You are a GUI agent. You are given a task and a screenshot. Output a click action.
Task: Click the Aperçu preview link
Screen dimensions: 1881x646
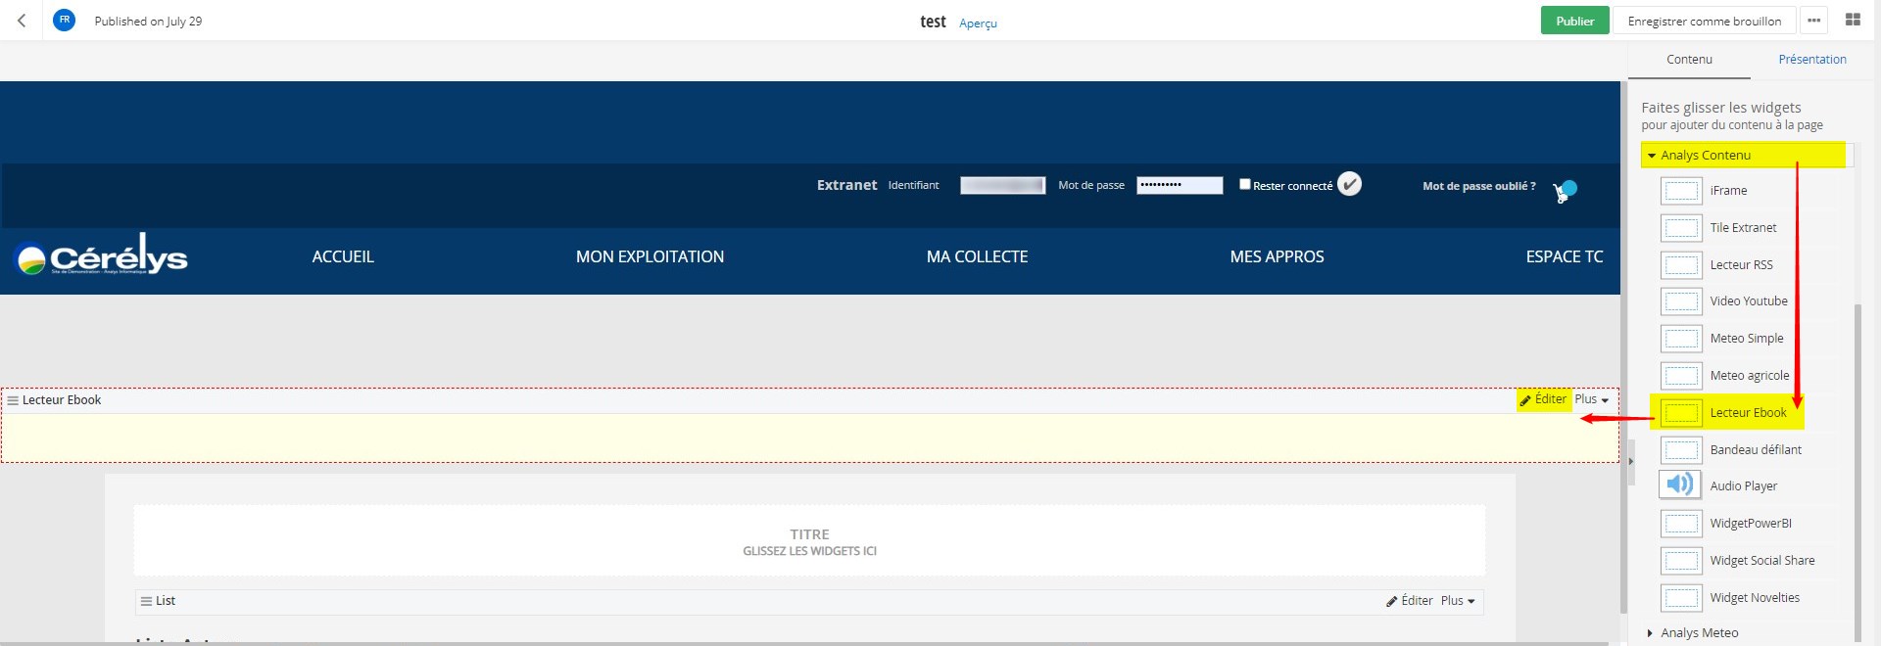978,23
